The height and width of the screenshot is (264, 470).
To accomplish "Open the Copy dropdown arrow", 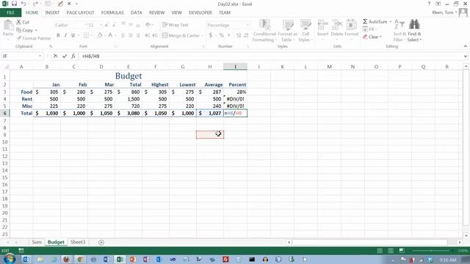I will click(36, 30).
